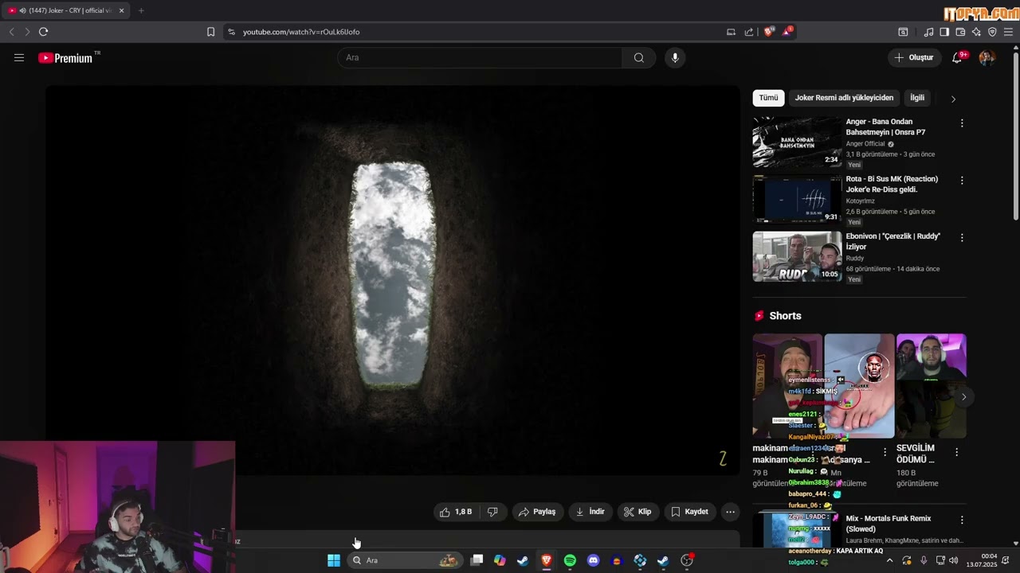1020x573 pixels.
Task: Select Joker Resmi adlı yükleyiciden chip
Action: tap(844, 98)
